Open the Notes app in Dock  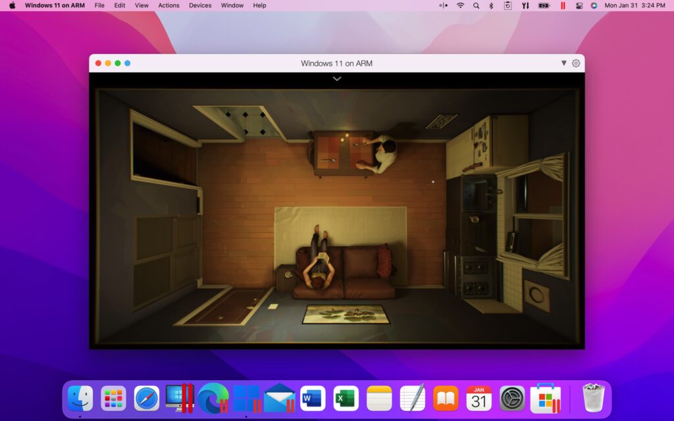click(x=379, y=398)
